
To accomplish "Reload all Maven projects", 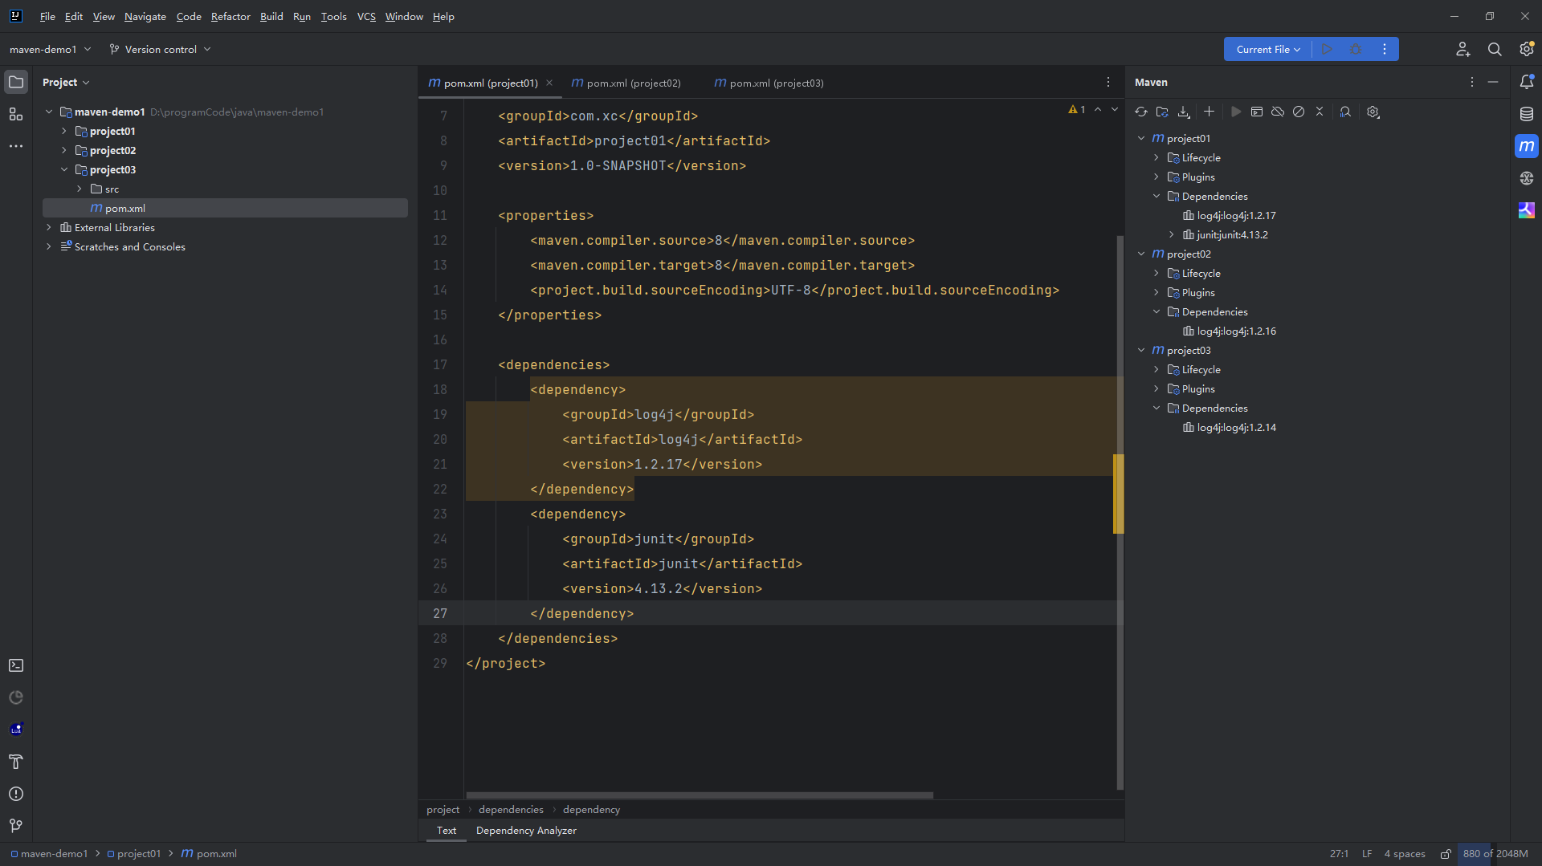I will click(x=1141, y=112).
